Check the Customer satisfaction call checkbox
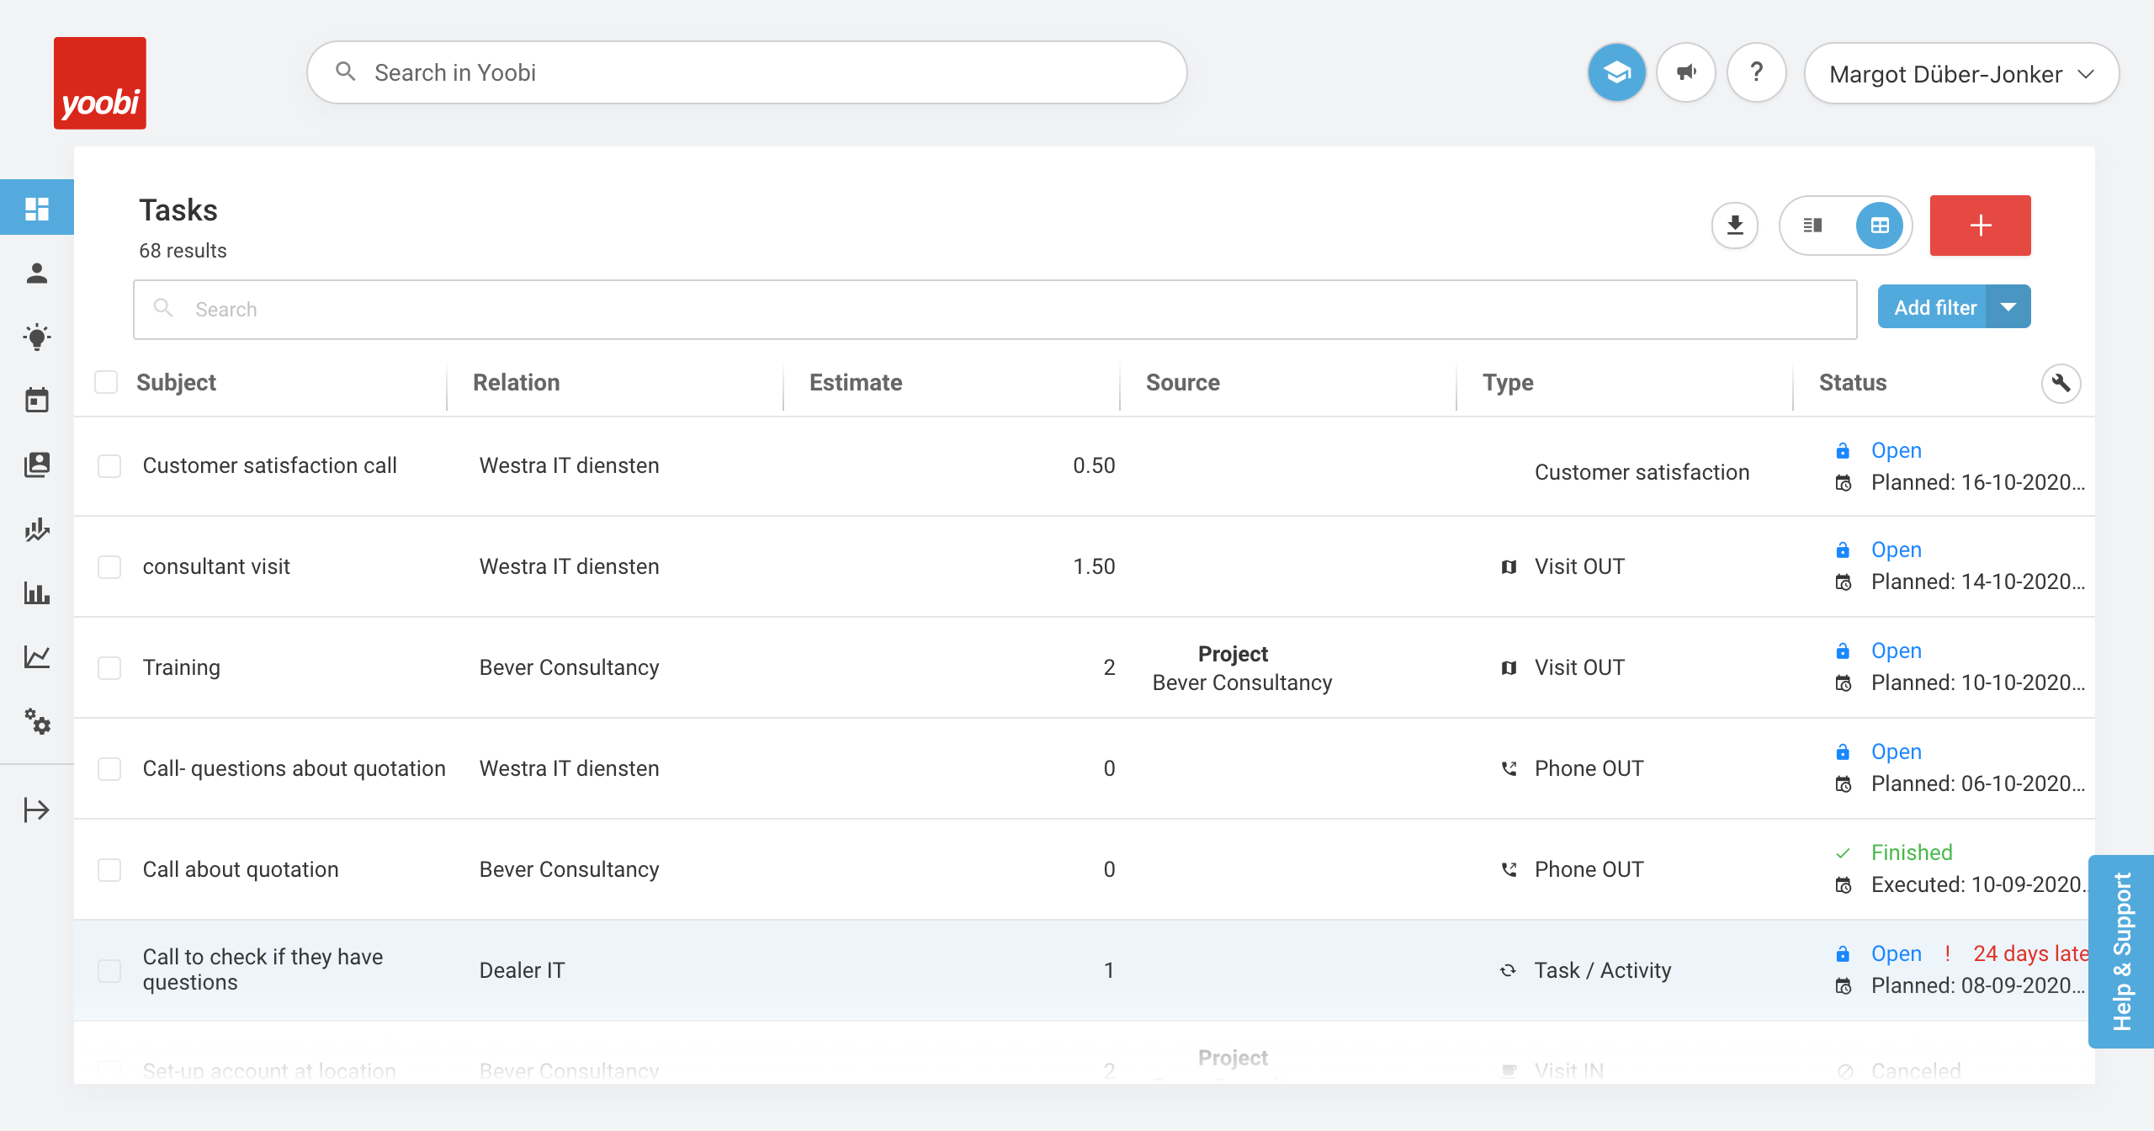 click(x=109, y=466)
